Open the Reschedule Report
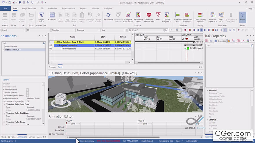Screen dimensions: 255x143 pos(138,17)
